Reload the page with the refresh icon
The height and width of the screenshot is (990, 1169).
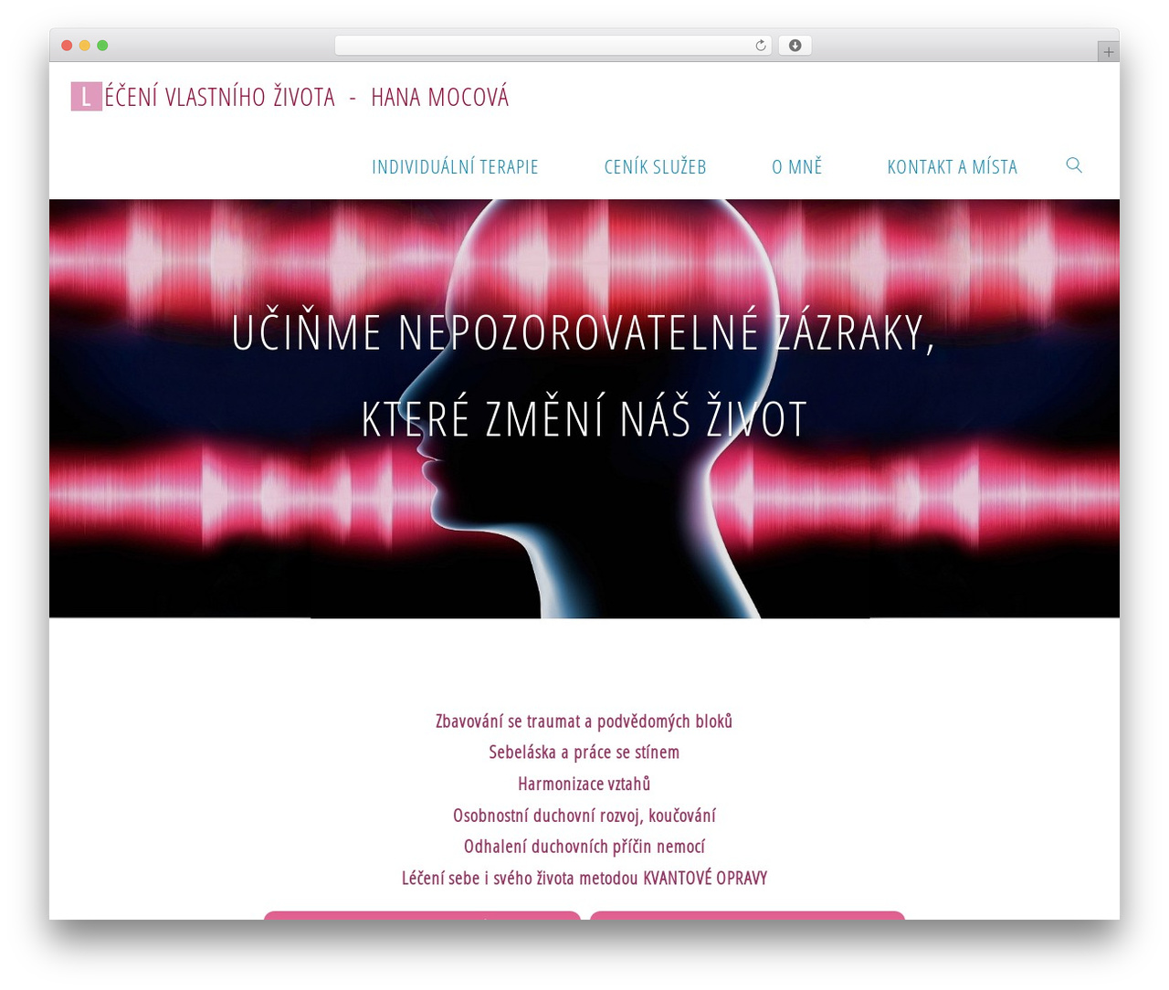coord(761,46)
